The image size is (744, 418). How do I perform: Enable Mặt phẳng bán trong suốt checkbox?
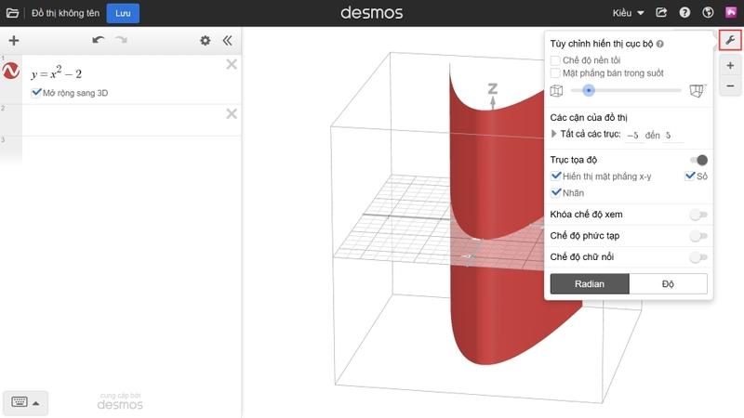pyautogui.click(x=555, y=73)
